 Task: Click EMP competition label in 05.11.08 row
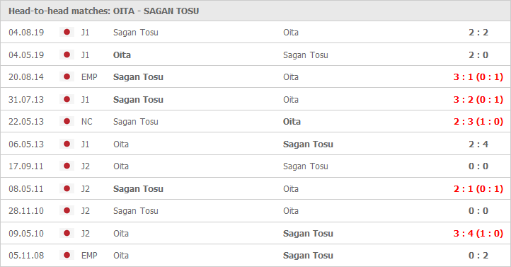coord(89,255)
